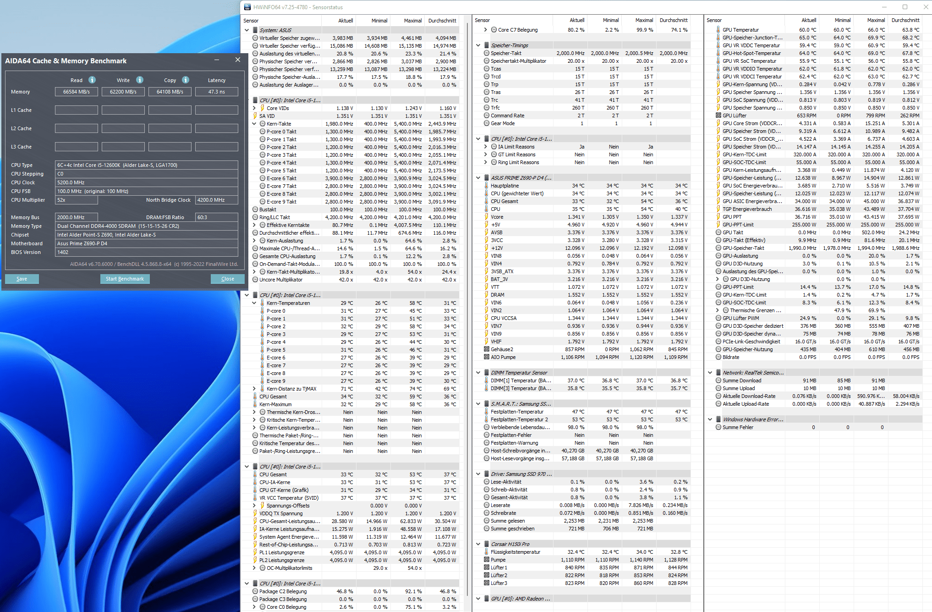Image resolution: width=932 pixels, height=612 pixels.
Task: Click the Memory Latency value field
Action: (x=217, y=92)
